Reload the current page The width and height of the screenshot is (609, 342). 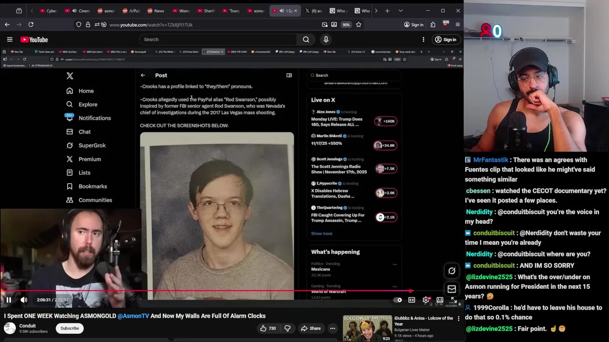coord(31,24)
